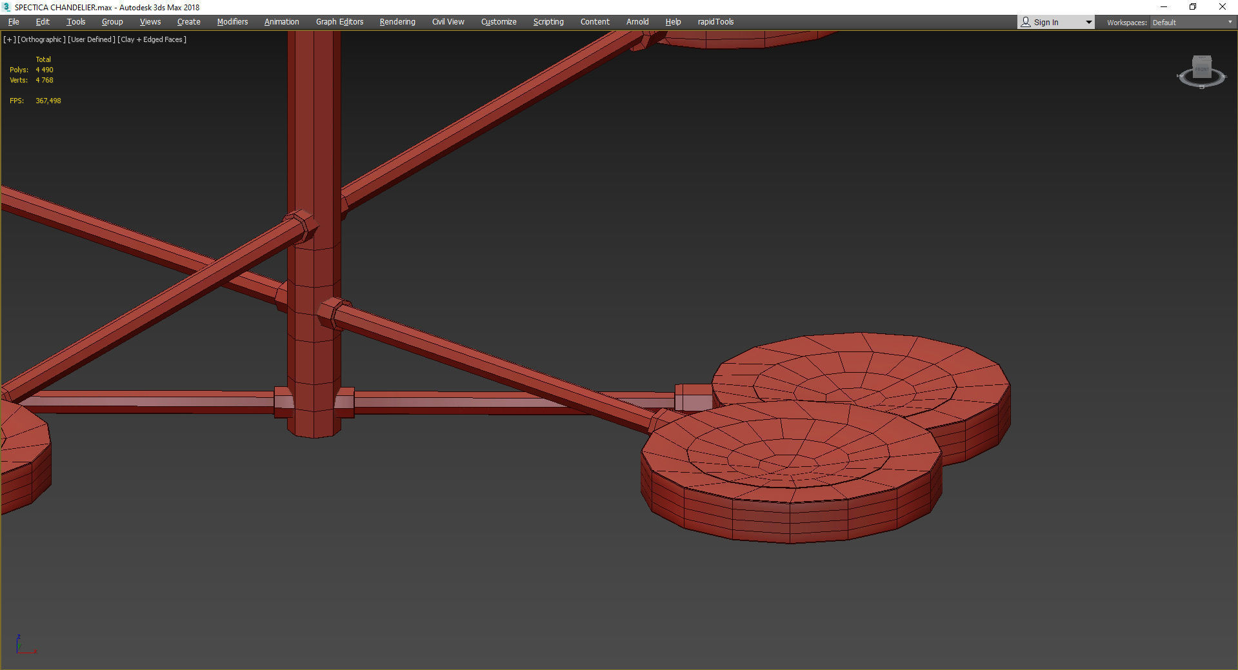The width and height of the screenshot is (1238, 670).
Task: Open the [+] general viewport menu
Action: pos(10,39)
